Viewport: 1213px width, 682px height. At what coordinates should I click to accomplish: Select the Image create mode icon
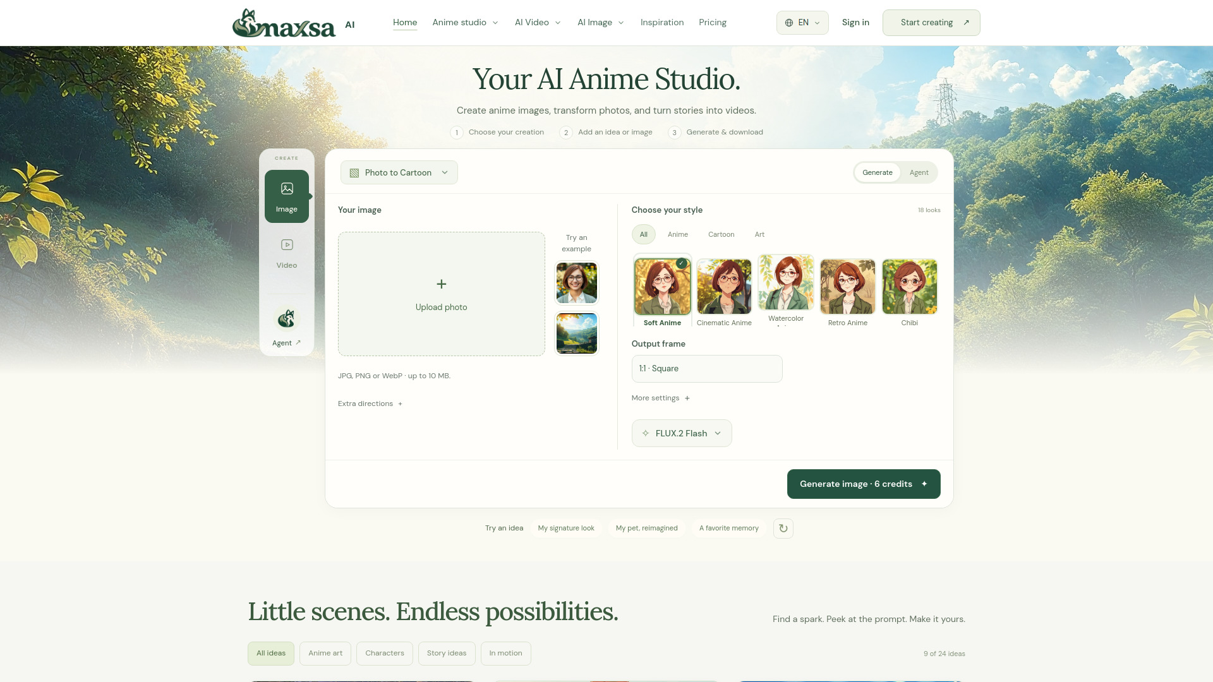(x=287, y=196)
